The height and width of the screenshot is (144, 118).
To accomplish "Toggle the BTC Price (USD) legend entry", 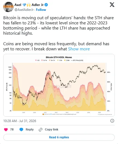I will point(77,60).
